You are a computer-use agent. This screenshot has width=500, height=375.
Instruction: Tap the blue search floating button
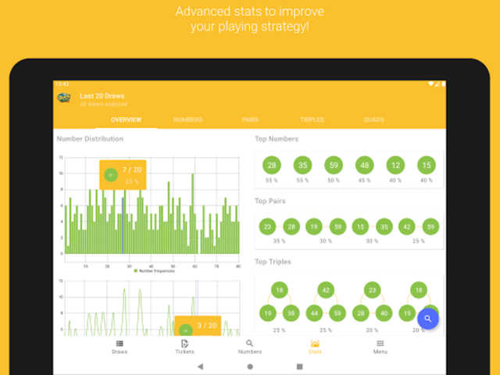427,319
